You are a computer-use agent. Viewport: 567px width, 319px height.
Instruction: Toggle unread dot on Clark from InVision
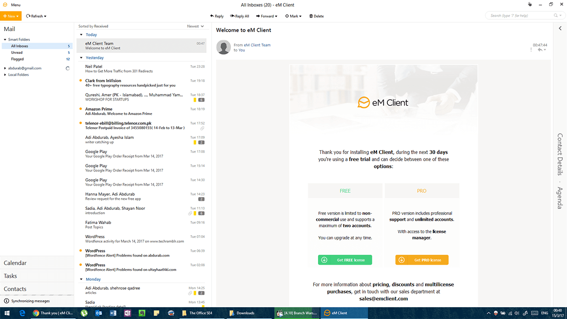coord(81,81)
